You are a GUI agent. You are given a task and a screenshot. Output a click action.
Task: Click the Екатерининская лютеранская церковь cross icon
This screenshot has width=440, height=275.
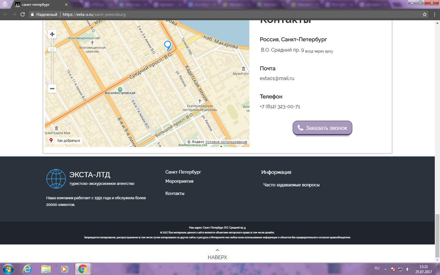[200, 101]
